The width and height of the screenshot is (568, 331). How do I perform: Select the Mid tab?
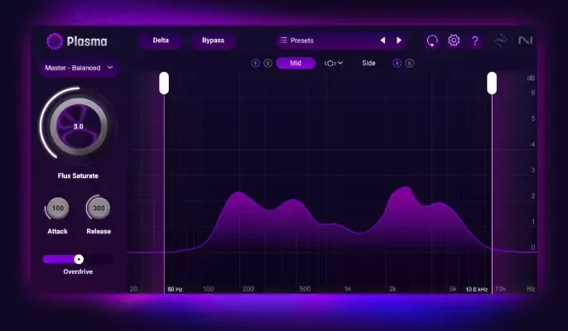coord(296,63)
